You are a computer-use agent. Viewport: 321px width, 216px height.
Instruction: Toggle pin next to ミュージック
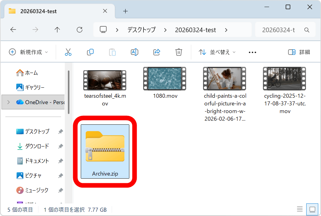(61, 190)
